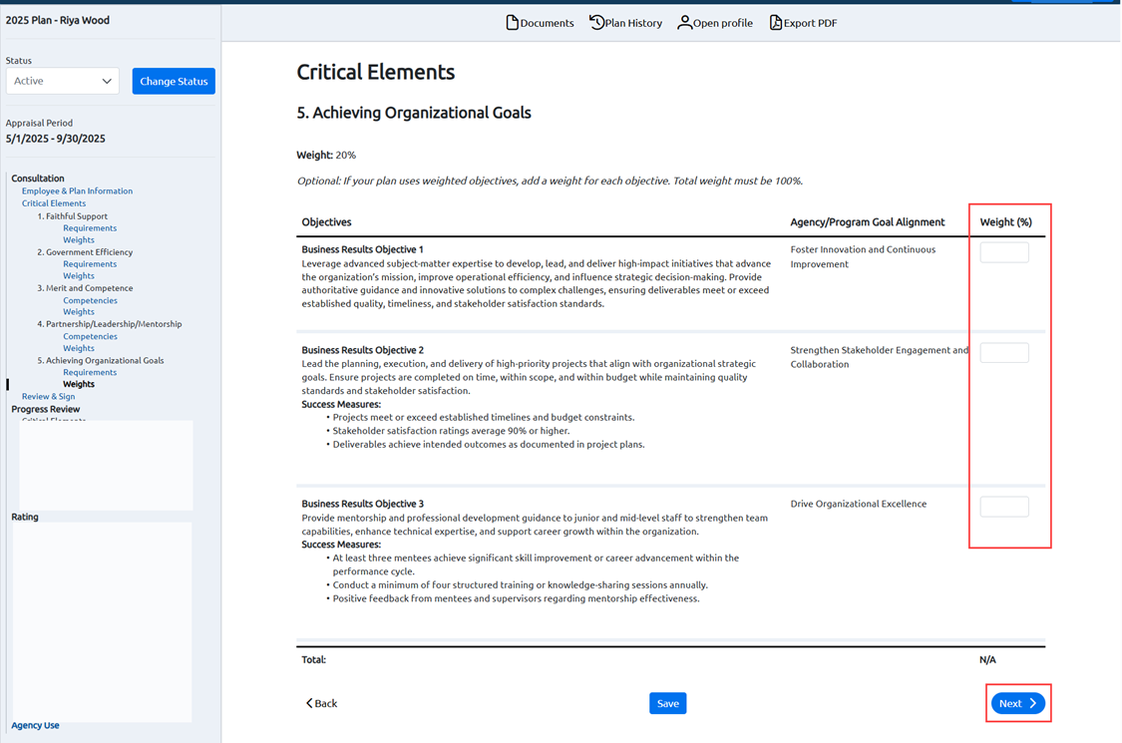Click the Open profile person icon
Screen dimensions: 1122x743
click(684, 23)
